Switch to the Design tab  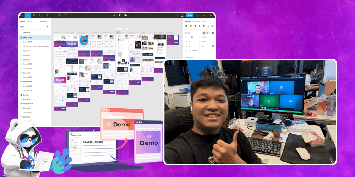(x=188, y=21)
